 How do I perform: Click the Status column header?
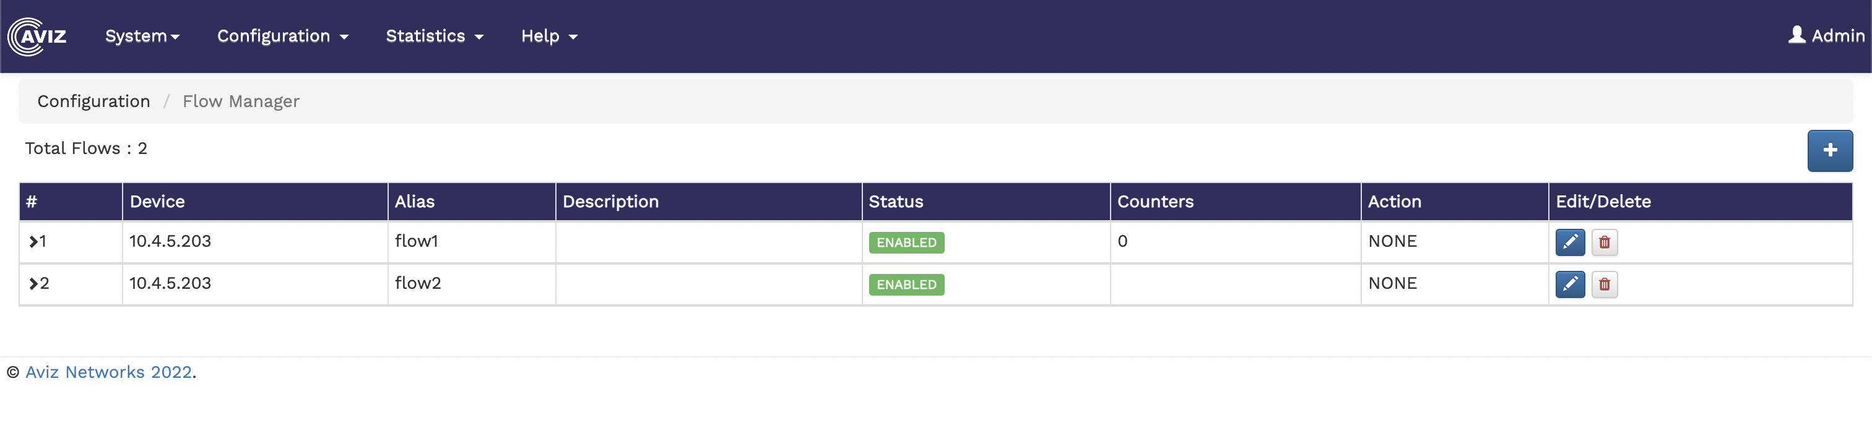895,202
